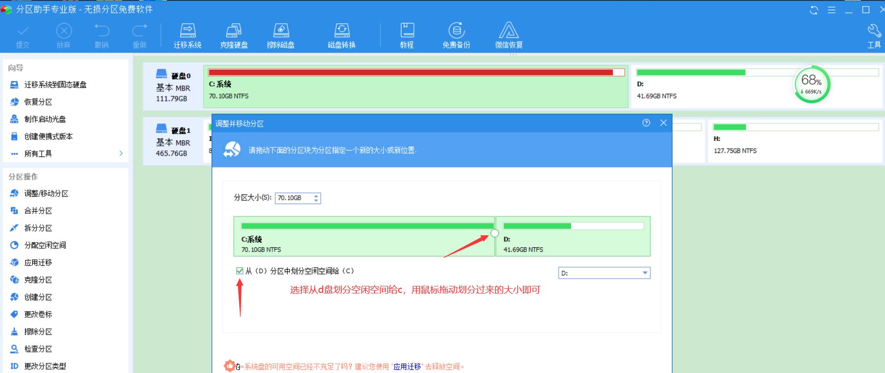Select the D: 41.69GB block in dialog

click(573, 236)
